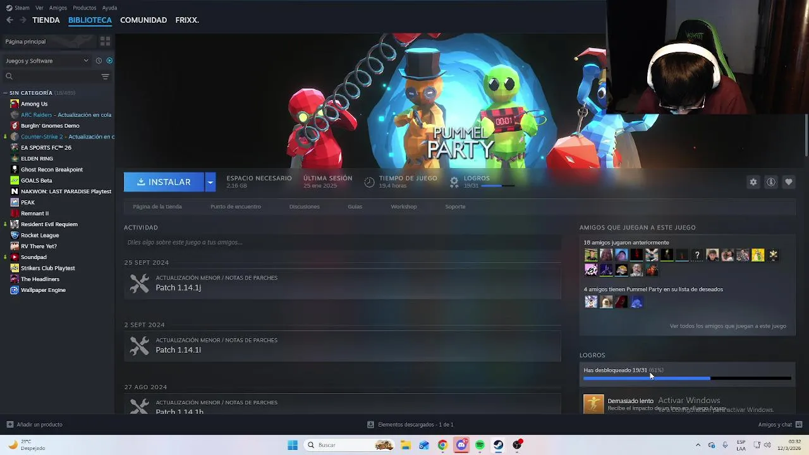This screenshot has width=809, height=455.
Task: Select PEAK in the game list
Action: (28, 202)
